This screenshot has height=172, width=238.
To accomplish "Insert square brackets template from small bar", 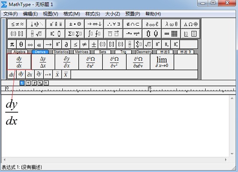I will (112, 44).
